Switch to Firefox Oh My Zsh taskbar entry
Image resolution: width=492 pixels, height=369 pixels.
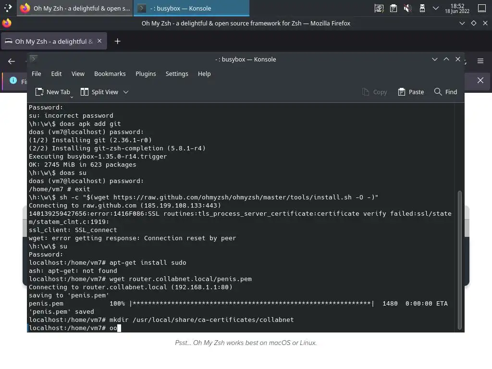(75, 8)
